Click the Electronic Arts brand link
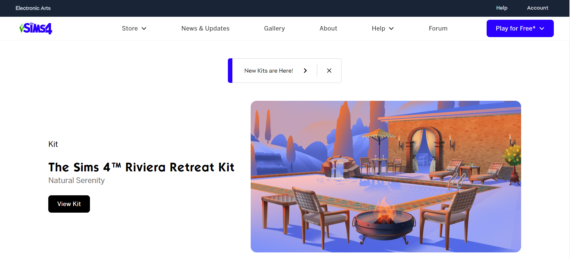 pos(33,8)
